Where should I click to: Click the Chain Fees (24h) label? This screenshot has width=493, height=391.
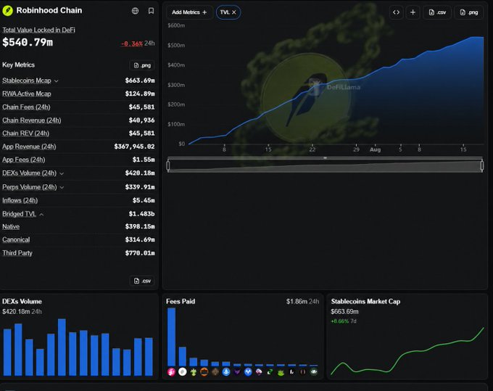[26, 107]
